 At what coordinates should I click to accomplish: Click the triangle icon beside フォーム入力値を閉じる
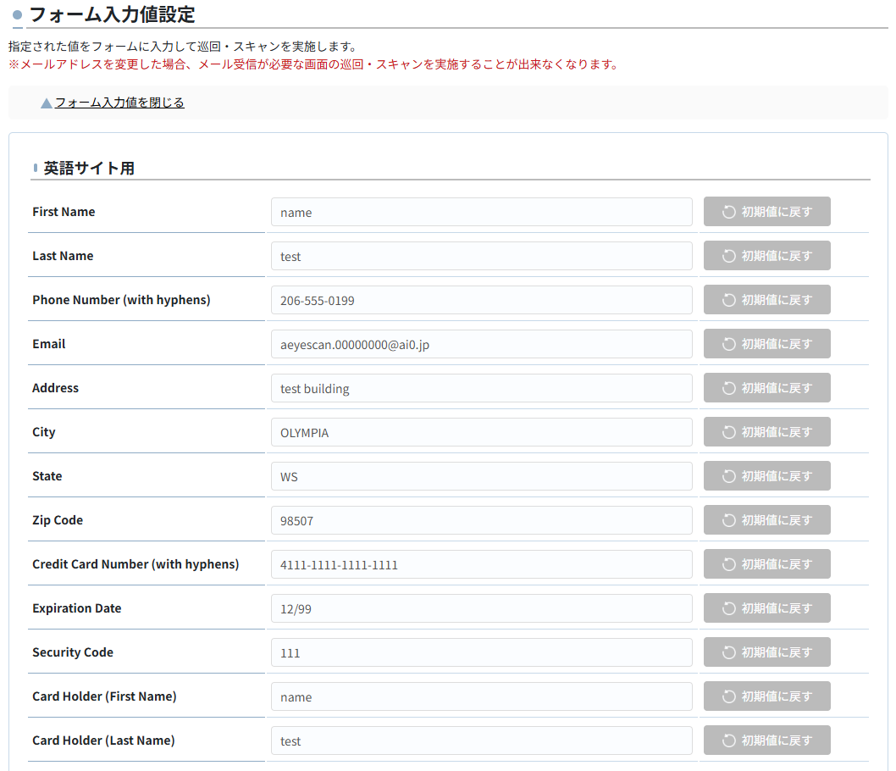coord(47,103)
